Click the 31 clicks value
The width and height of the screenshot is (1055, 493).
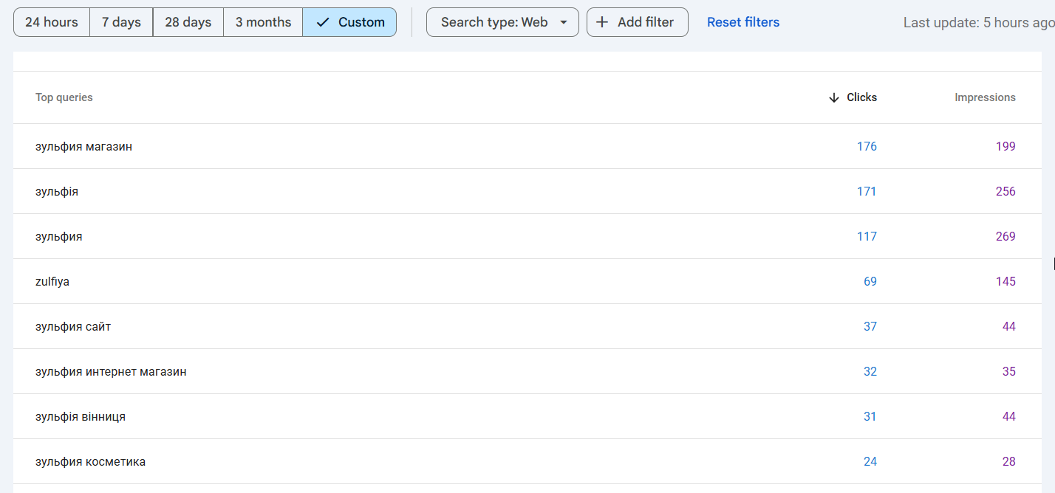point(870,416)
